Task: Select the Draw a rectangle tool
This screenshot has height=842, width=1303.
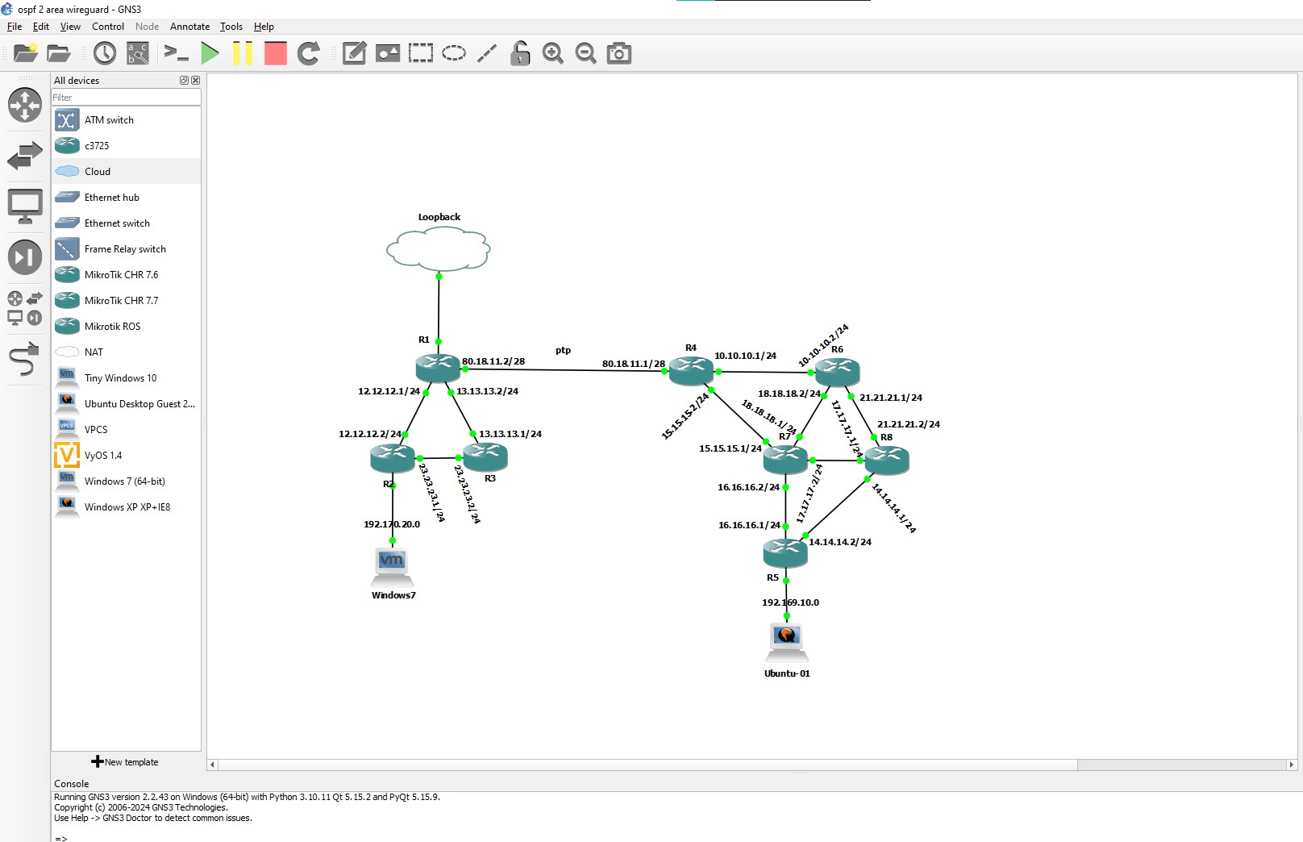Action: coord(421,53)
